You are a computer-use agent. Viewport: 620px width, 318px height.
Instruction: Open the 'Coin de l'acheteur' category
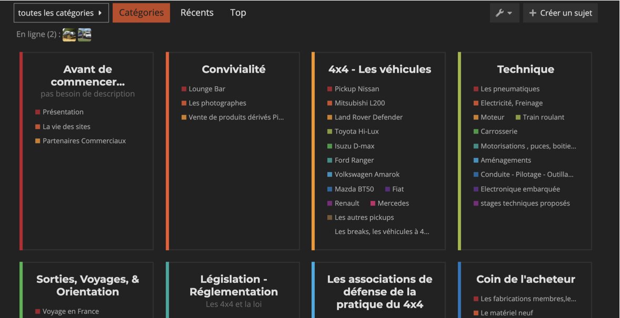coord(526,279)
